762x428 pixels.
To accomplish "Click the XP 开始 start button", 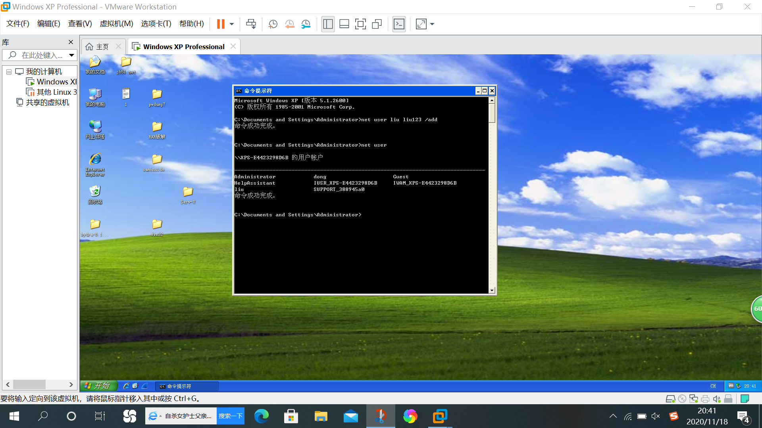I will coord(98,386).
